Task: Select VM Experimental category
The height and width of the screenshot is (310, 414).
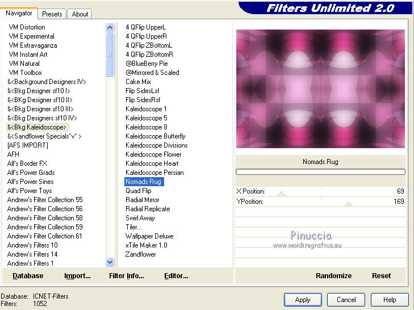Action: [31, 36]
